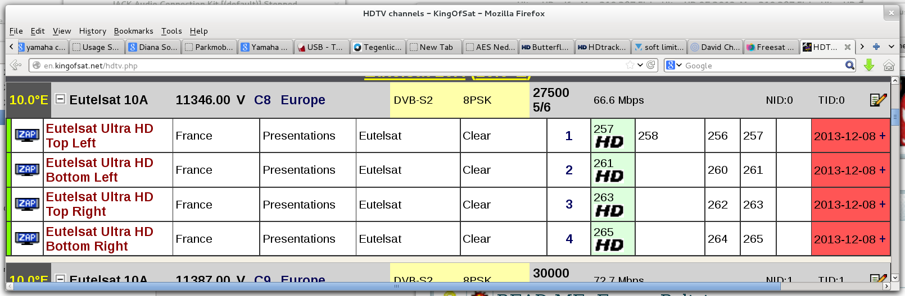Open SID link 3
Screen dimensions: 905x296
(x=569, y=205)
